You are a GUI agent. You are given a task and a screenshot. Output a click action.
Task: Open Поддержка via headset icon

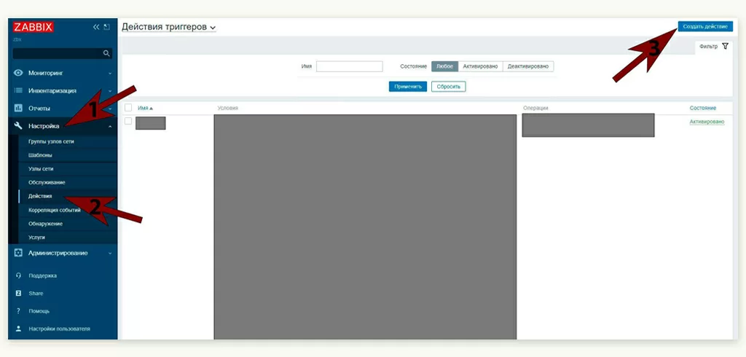(x=19, y=276)
